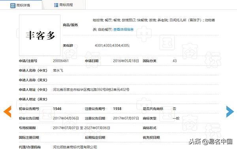Screen dimensions: 237x149
Task: Select international class value 43
Action: (175, 61)
